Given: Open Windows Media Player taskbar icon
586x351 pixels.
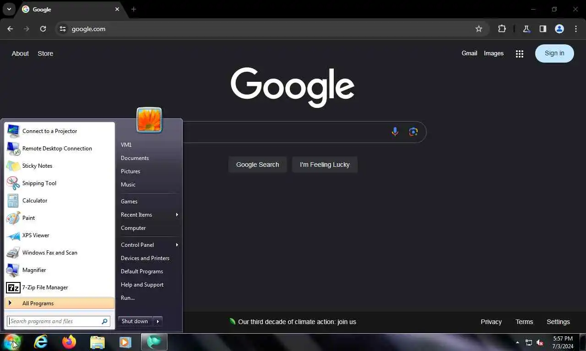Looking at the screenshot, I should 125,342.
